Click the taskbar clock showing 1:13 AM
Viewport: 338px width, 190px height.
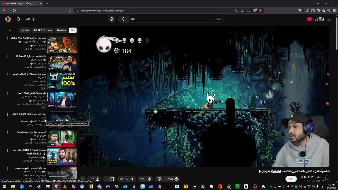click(x=331, y=187)
